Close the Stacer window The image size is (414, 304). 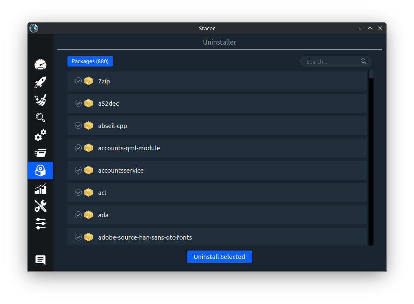(380, 28)
